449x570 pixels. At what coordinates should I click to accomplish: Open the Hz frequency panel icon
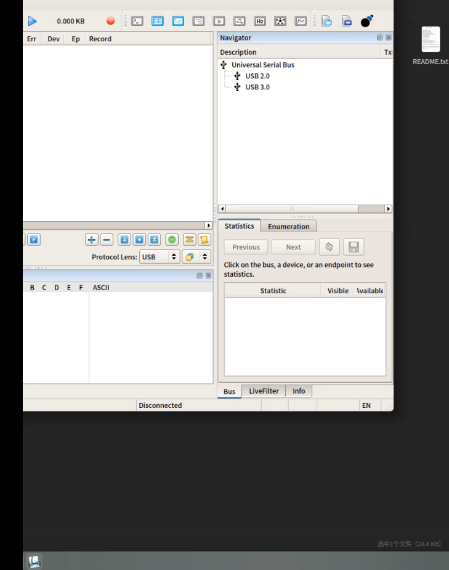point(260,21)
